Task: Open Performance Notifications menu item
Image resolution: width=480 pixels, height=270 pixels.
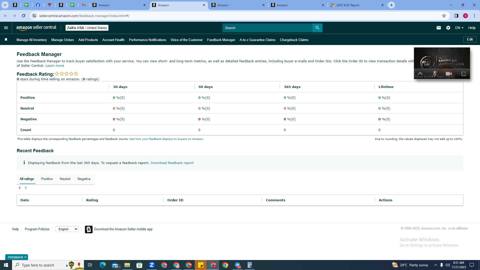Action: pos(147,40)
